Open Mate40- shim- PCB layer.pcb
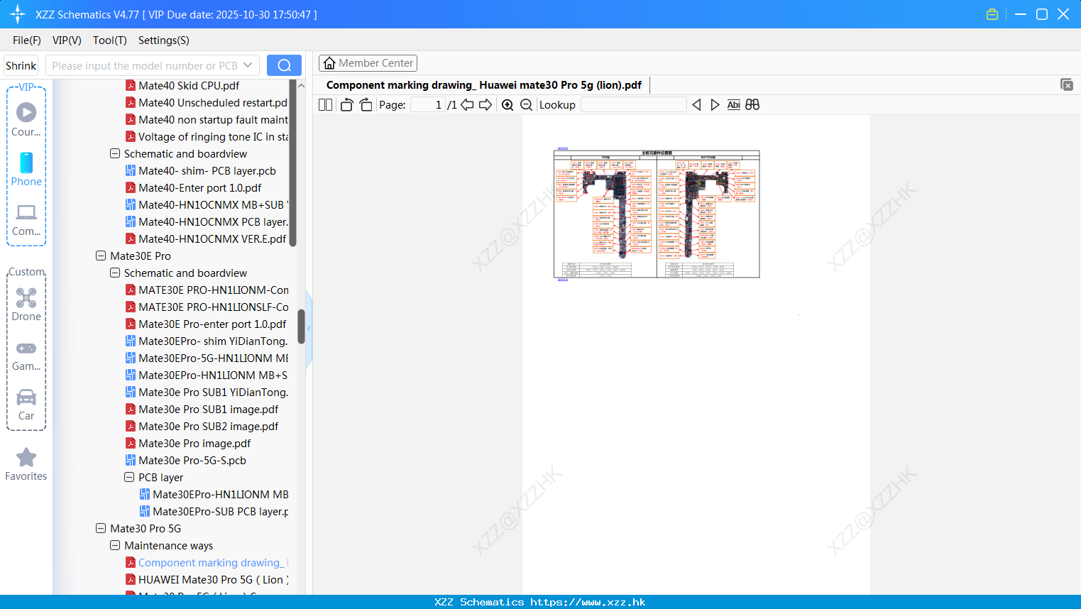1081x609 pixels. pos(201,170)
